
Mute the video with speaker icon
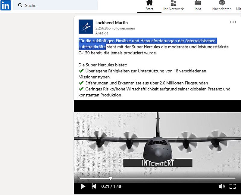[221, 186]
